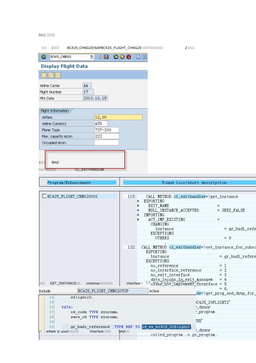Click the Airfare label
This screenshot has height=363, width=256.
coord(47,117)
